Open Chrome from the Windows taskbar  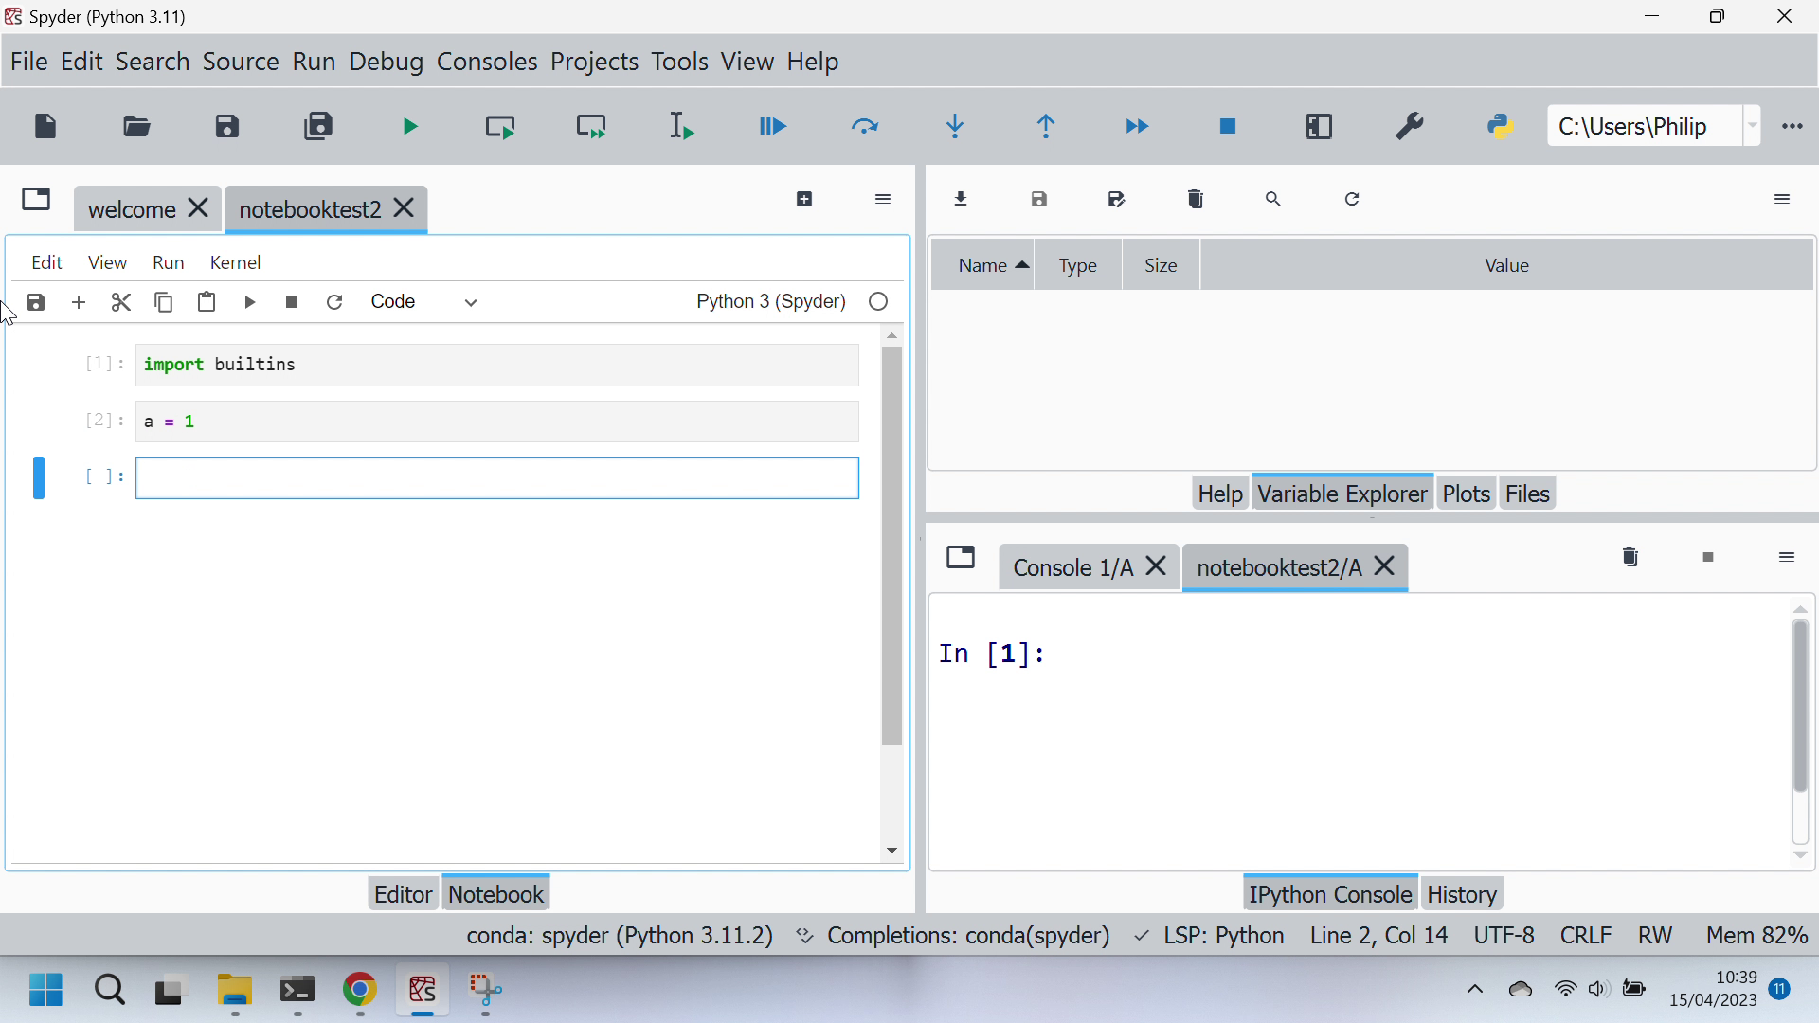point(360,991)
